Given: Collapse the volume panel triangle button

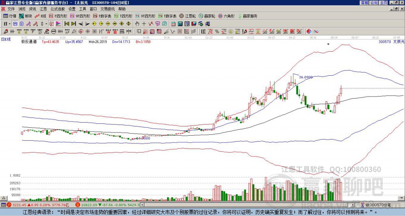Looking at the screenshot, I should pos(4,198).
